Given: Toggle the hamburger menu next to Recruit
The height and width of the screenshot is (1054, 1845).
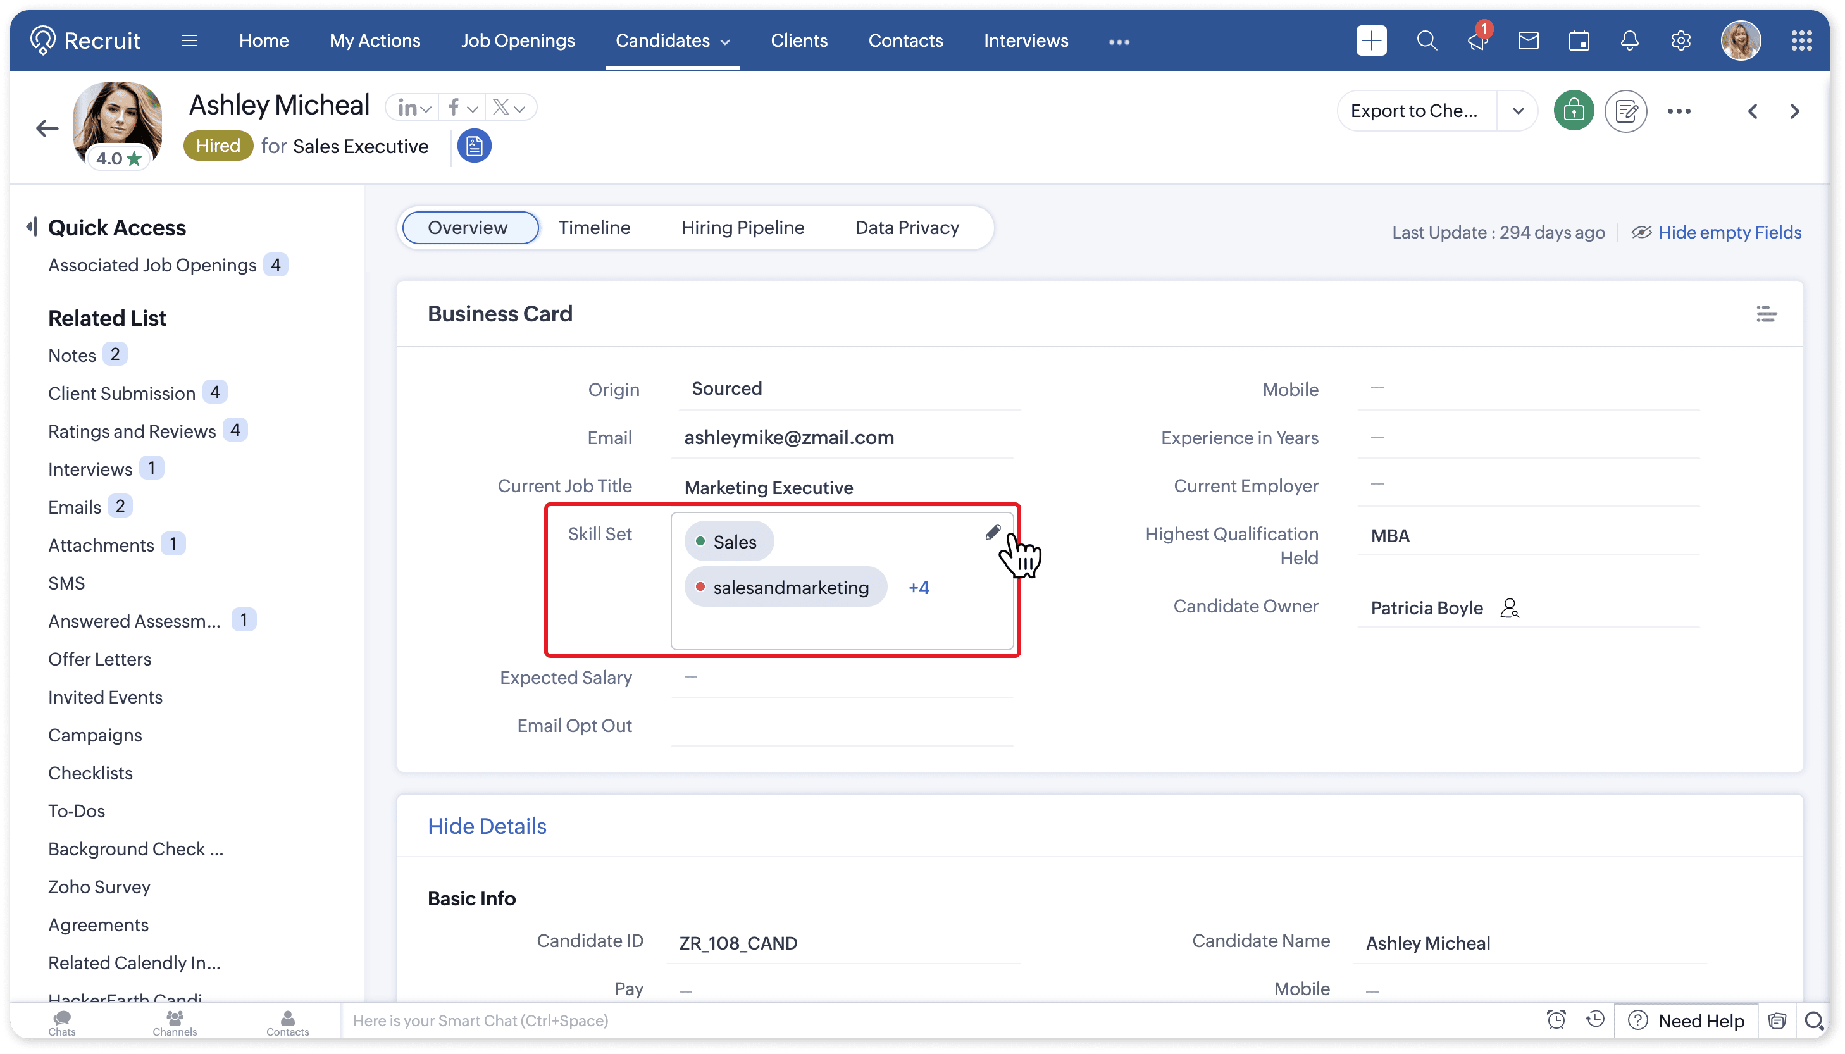Looking at the screenshot, I should [190, 40].
